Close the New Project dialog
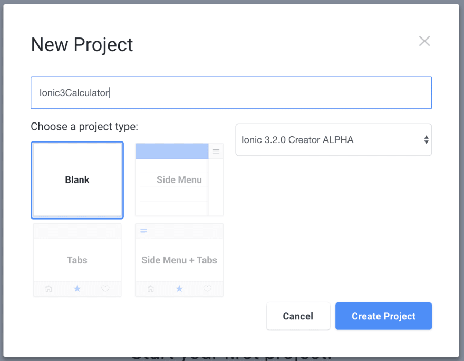Image resolution: width=464 pixels, height=361 pixels. (424, 41)
